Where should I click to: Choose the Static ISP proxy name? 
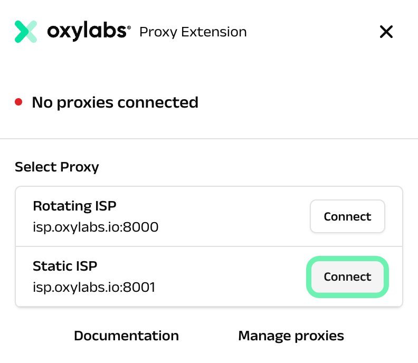click(x=65, y=266)
